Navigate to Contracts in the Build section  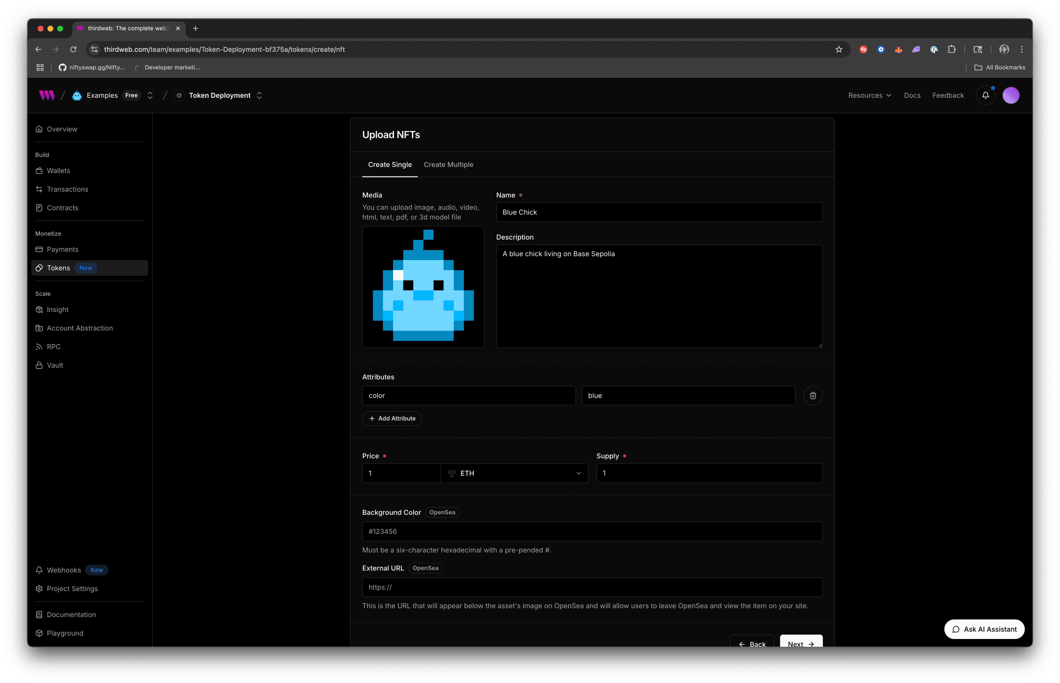tap(63, 208)
